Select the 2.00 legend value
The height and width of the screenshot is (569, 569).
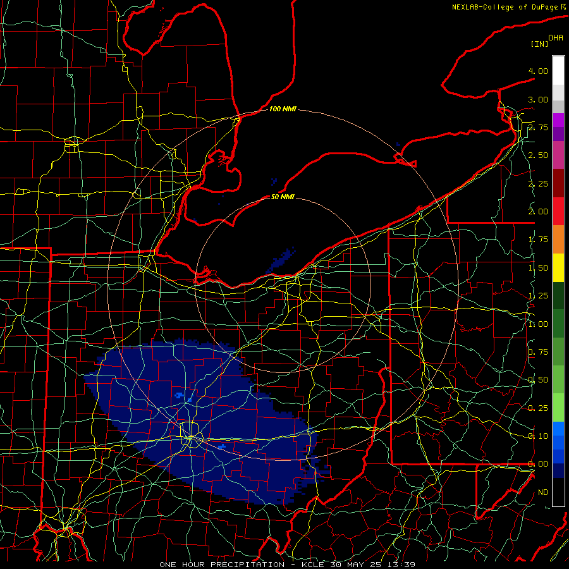pos(538,212)
